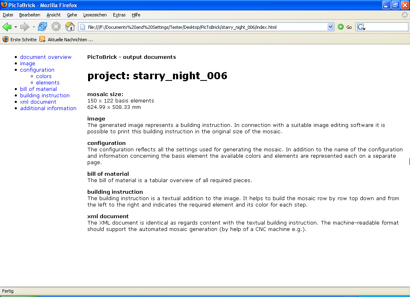Click the Go label button
The height and width of the screenshot is (297, 410).
(x=349, y=27)
